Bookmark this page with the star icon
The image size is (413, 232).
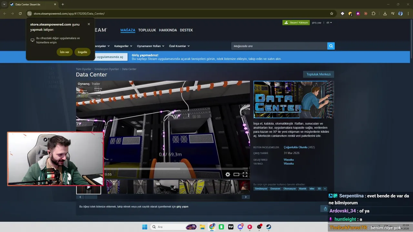331,14
